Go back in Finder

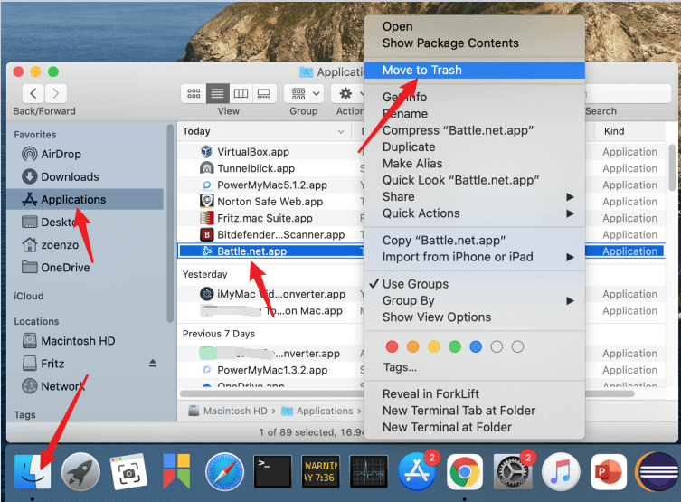[x=33, y=93]
